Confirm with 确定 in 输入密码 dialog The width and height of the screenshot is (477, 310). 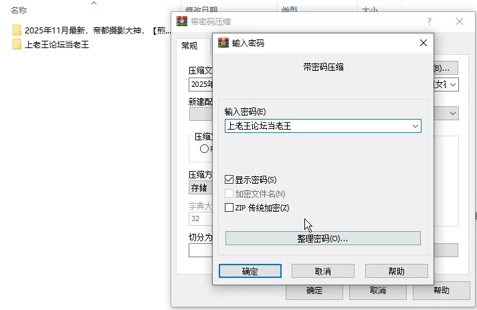pos(250,271)
